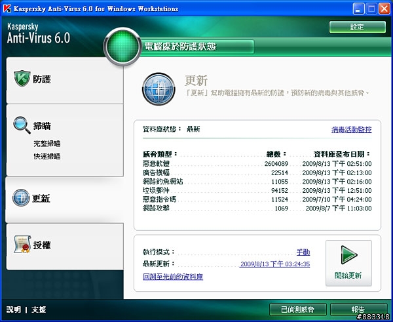Select 快速掃瞄 quick scan
This screenshot has height=322, width=393.
pyautogui.click(x=47, y=156)
